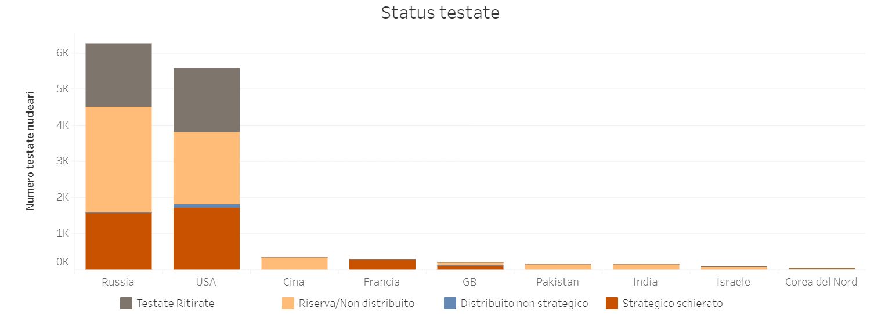Select the Riserva/Non distribuito legend label
Image resolution: width=885 pixels, height=314 pixels.
356,304
